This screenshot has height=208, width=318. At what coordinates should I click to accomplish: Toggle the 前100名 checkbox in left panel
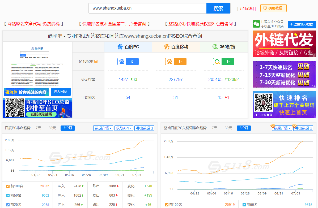[x=8, y=186]
